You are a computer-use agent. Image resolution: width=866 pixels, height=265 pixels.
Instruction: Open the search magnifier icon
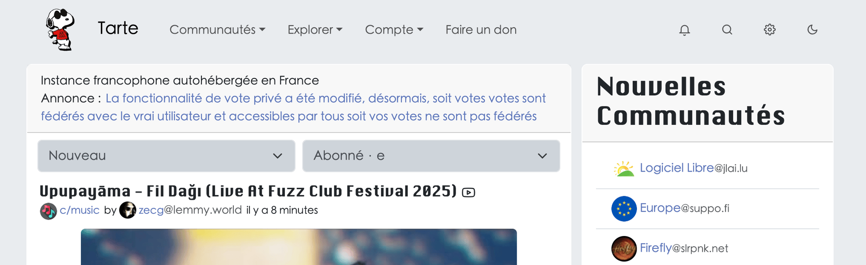727,30
